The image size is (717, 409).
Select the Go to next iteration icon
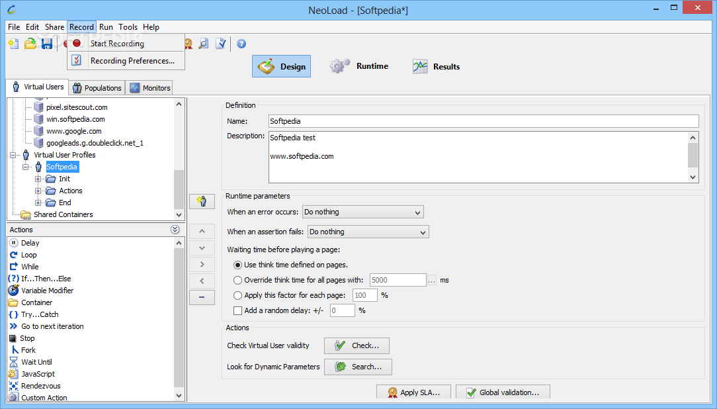point(14,326)
